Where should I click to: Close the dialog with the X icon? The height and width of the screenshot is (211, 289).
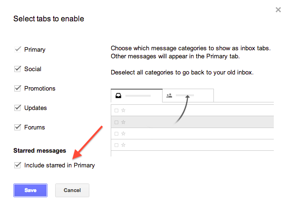tap(278, 10)
